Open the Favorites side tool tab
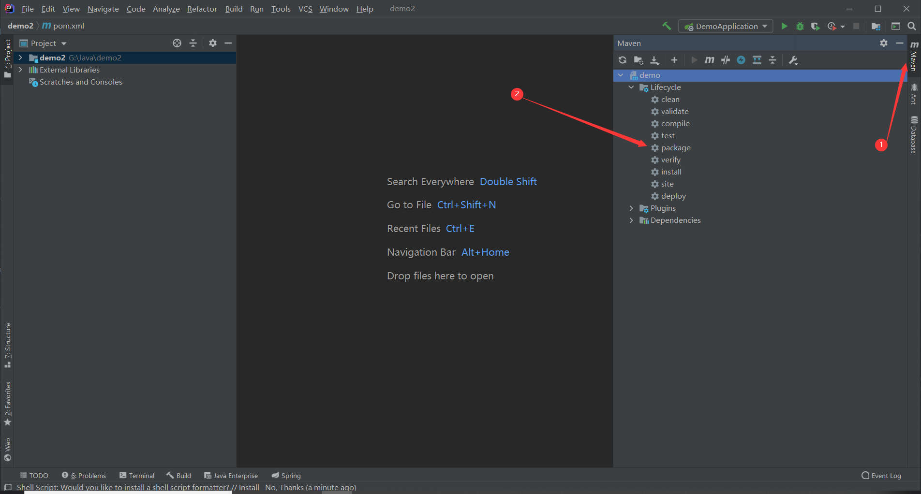Viewport: 921px width, 494px height. tap(8, 404)
